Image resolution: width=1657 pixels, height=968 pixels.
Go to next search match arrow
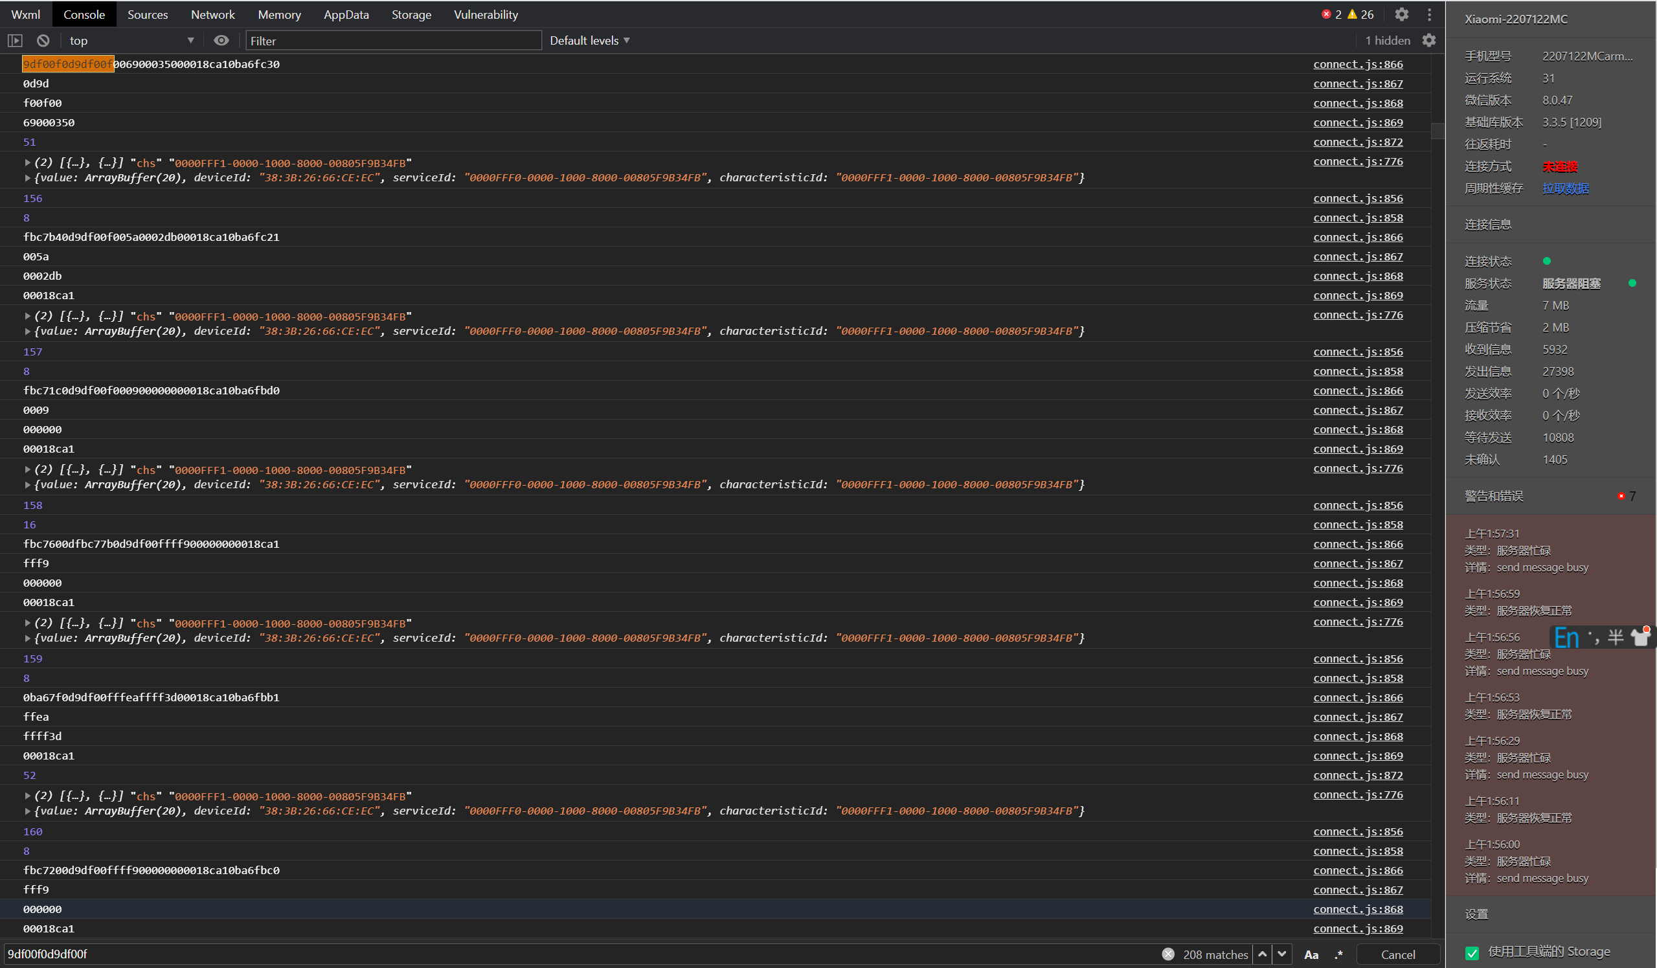point(1282,954)
